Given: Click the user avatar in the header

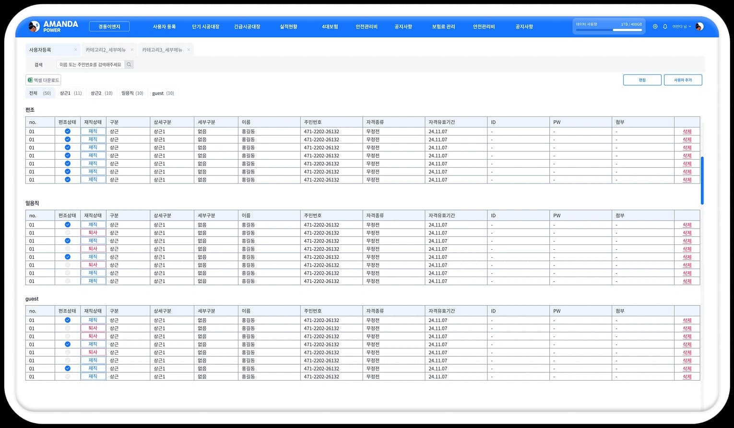Looking at the screenshot, I should [699, 27].
